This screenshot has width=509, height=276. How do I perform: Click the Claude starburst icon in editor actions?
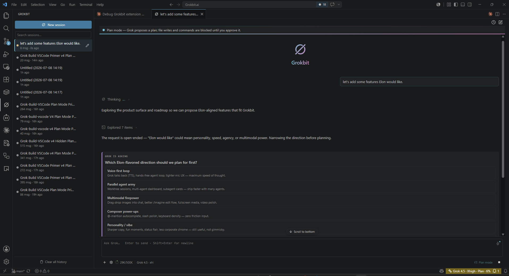click(490, 14)
